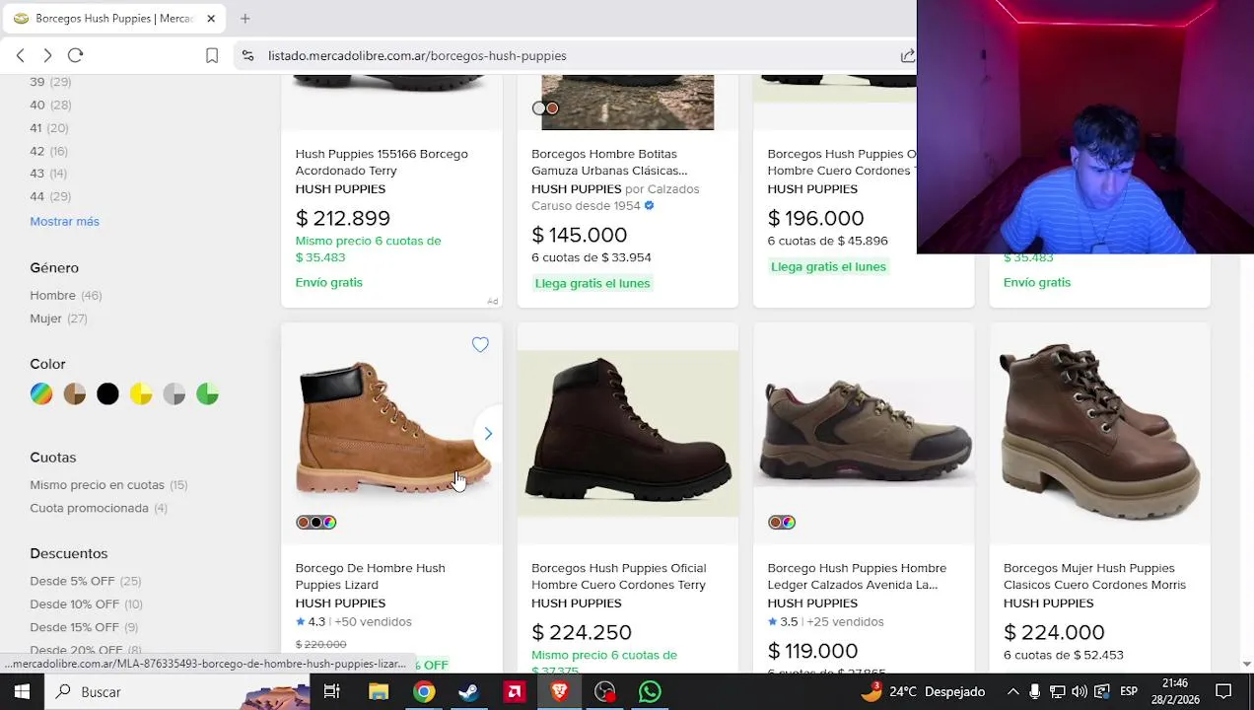Filter by size 42

[48, 151]
